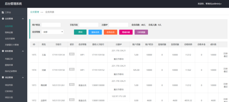Screen dimensions: 229x102
Task: Click the status badge in row 1973
Action: coord(72,84)
